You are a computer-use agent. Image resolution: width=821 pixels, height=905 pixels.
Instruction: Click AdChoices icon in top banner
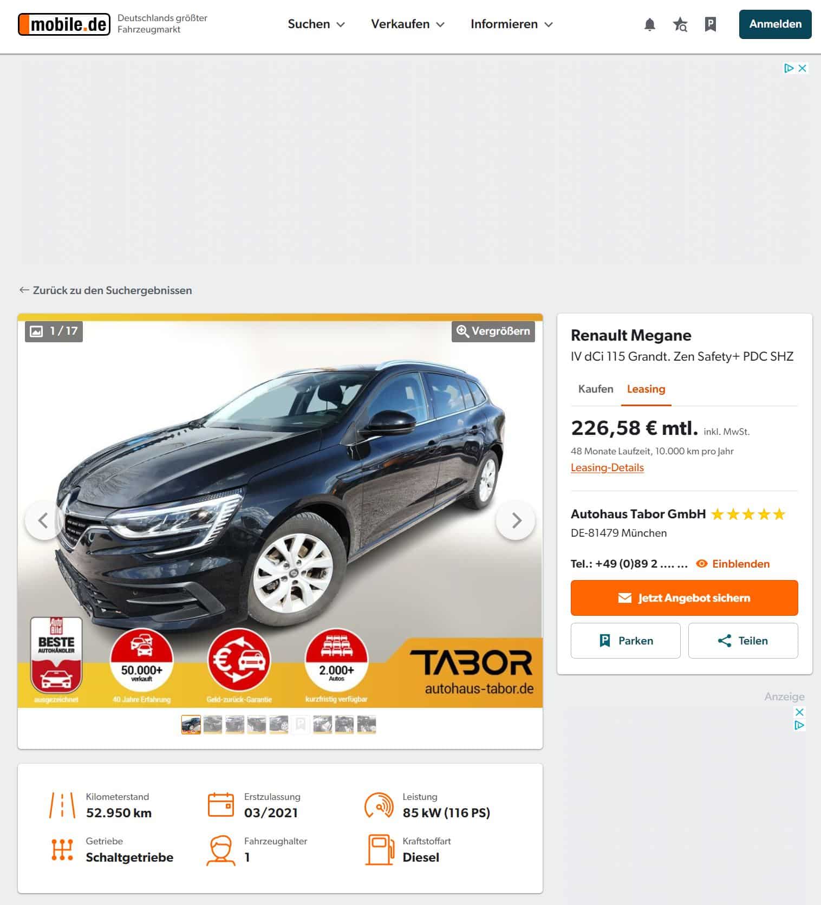click(x=789, y=68)
